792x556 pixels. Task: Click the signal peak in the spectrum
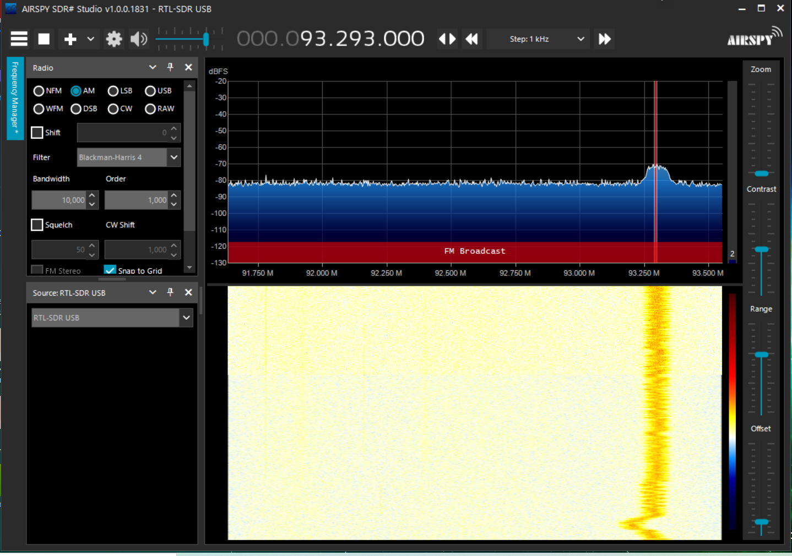[657, 167]
